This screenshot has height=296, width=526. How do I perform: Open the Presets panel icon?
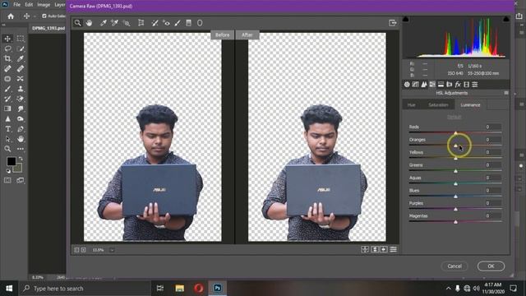(475, 84)
